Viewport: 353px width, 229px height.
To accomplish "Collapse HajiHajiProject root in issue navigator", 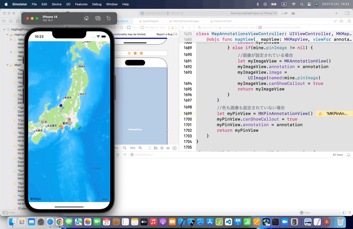I will pyautogui.click(x=4, y=30).
